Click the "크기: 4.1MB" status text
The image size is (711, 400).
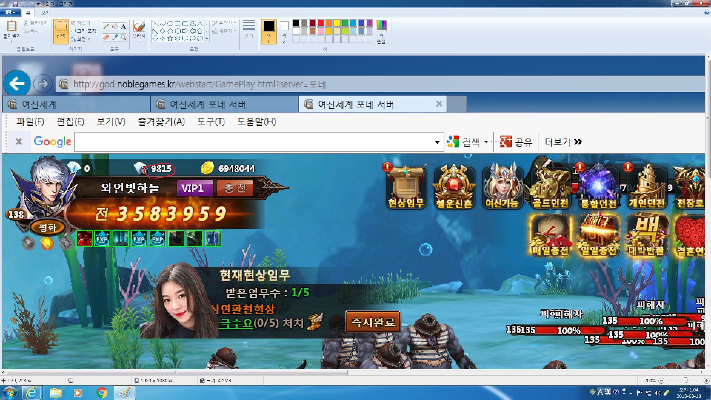point(219,380)
